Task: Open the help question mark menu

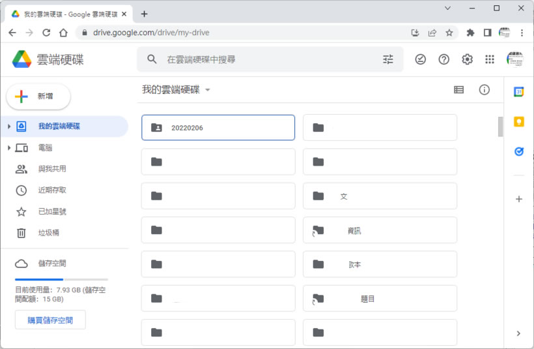Action: tap(443, 59)
